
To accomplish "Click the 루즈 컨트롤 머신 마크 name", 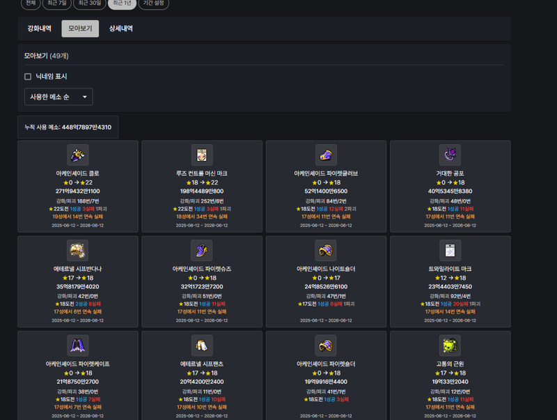I will [x=202, y=173].
